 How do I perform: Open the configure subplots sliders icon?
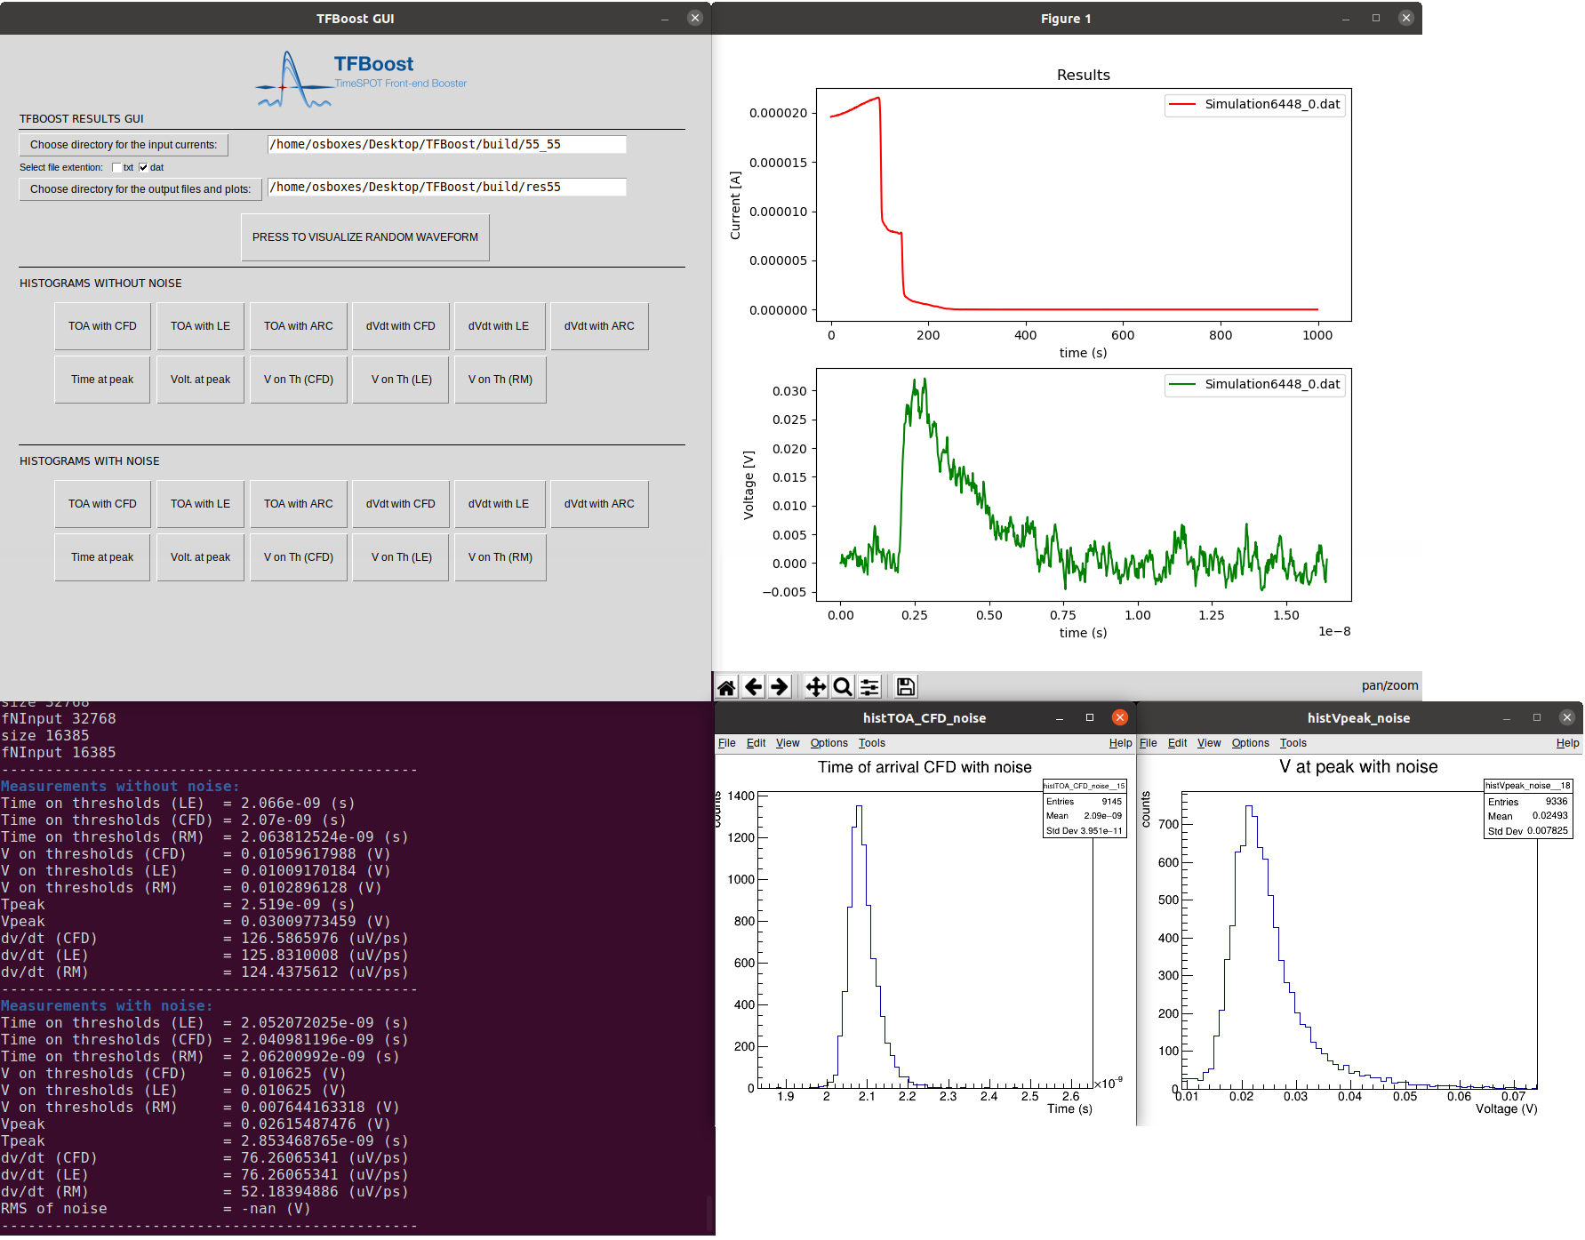869,686
